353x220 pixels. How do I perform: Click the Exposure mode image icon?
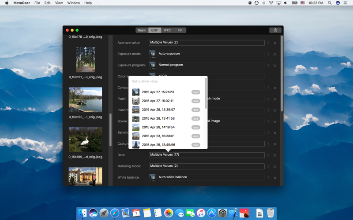152,54
